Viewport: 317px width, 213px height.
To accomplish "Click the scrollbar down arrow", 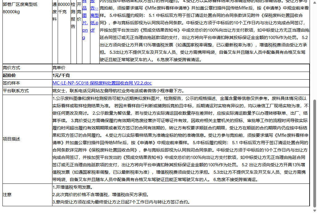I will pos(315,211).
